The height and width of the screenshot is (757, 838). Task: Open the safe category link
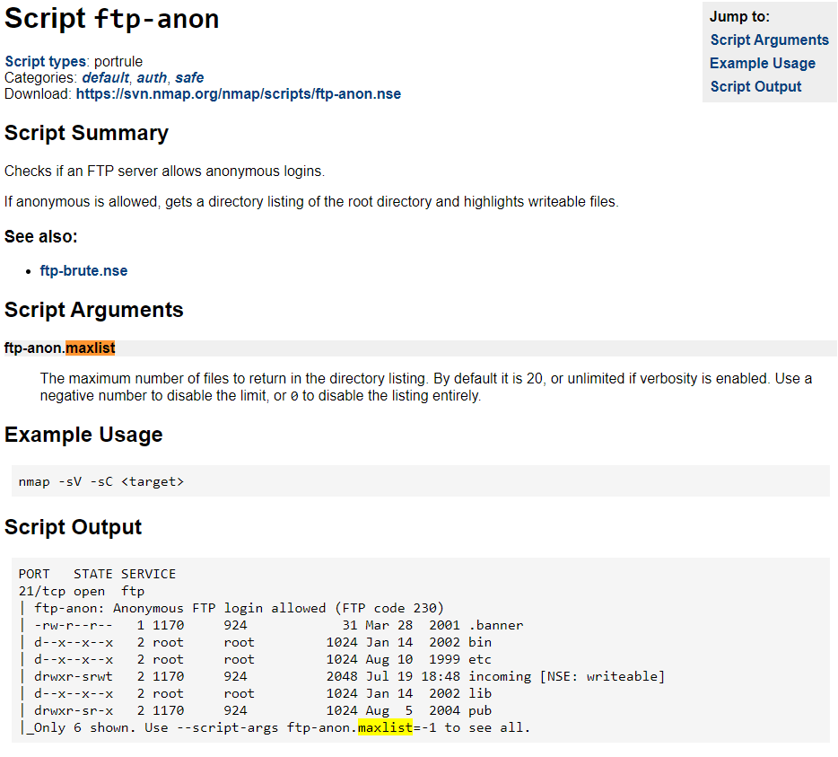pos(189,77)
